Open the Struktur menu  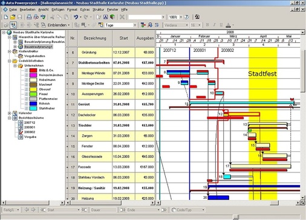tap(98, 10)
